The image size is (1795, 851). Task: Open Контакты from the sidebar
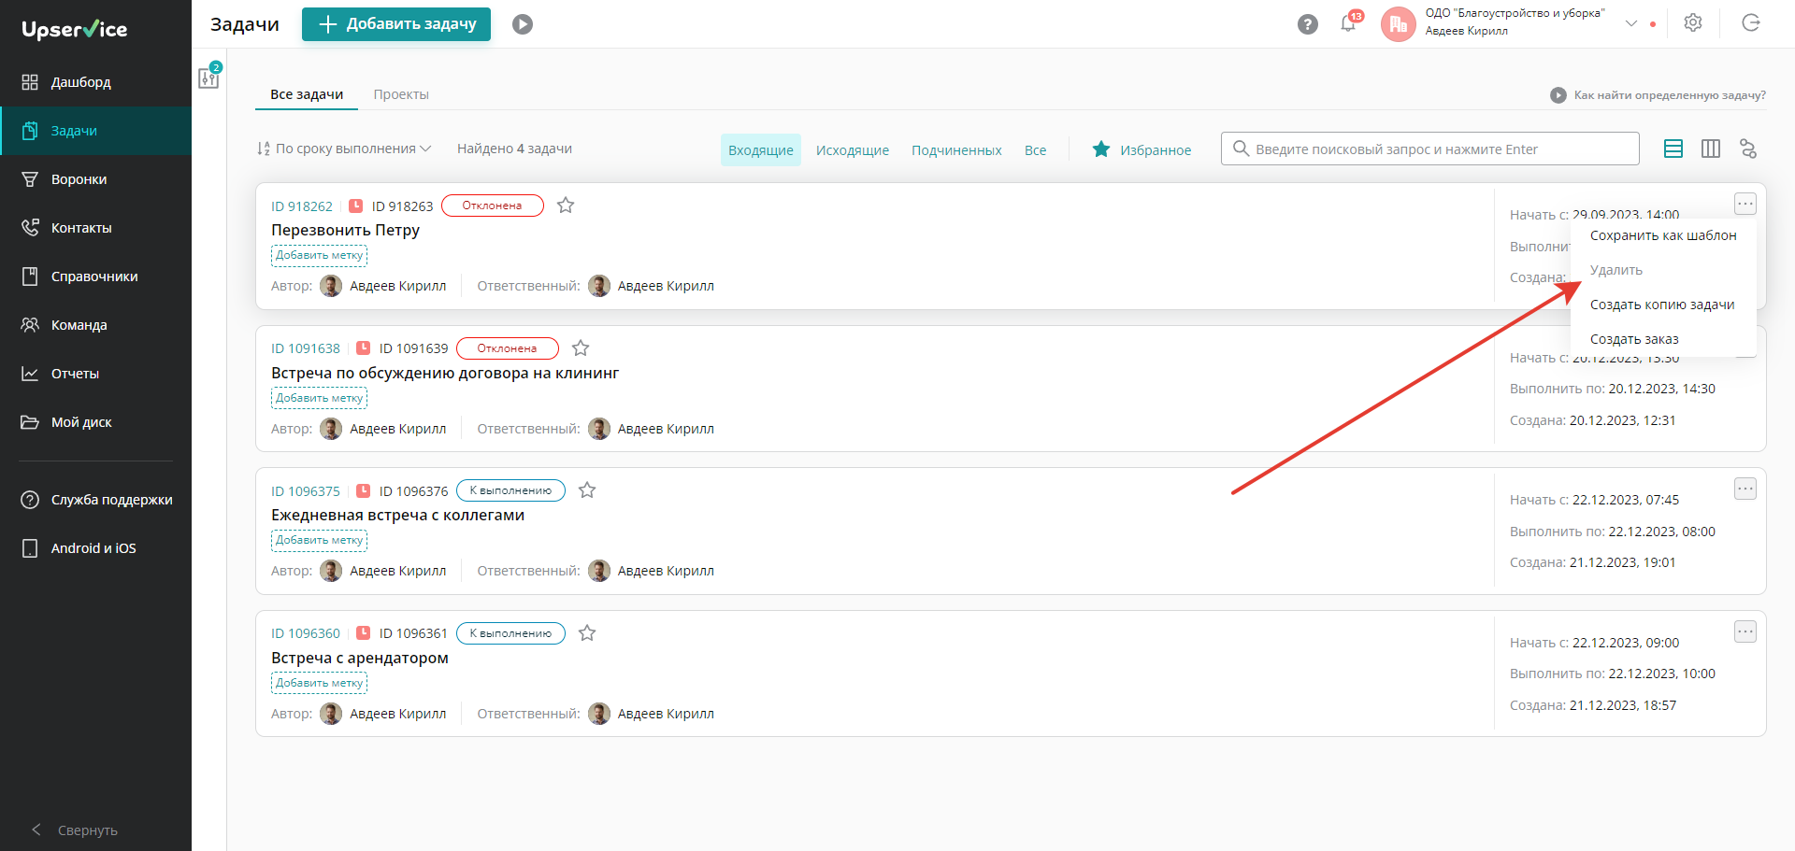(95, 228)
